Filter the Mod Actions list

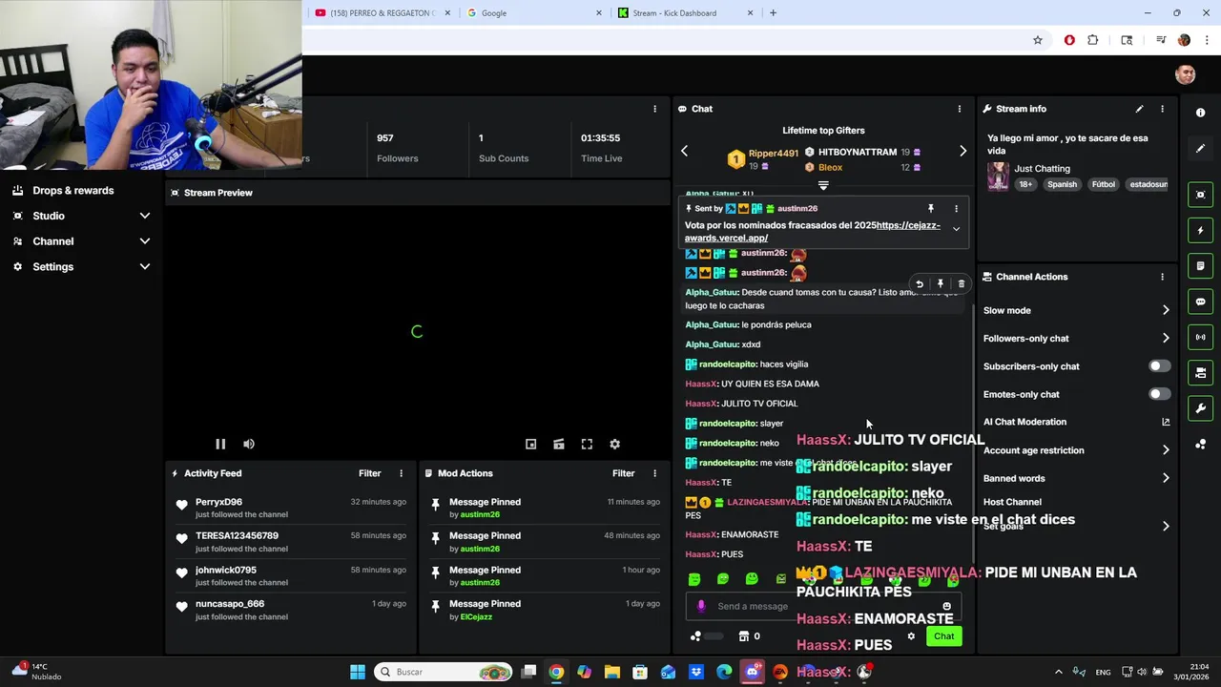[623, 473]
